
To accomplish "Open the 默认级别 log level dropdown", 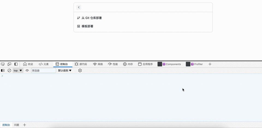I will tap(65, 70).
